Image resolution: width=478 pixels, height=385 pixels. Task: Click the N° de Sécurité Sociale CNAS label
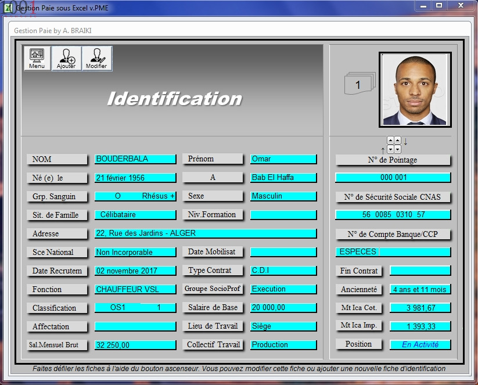[x=393, y=197]
